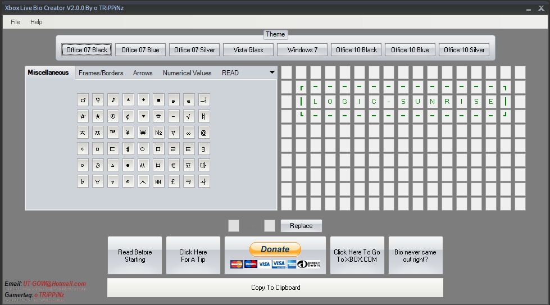Insert the solid black star symbol
This screenshot has width=550, height=305.
click(98, 116)
